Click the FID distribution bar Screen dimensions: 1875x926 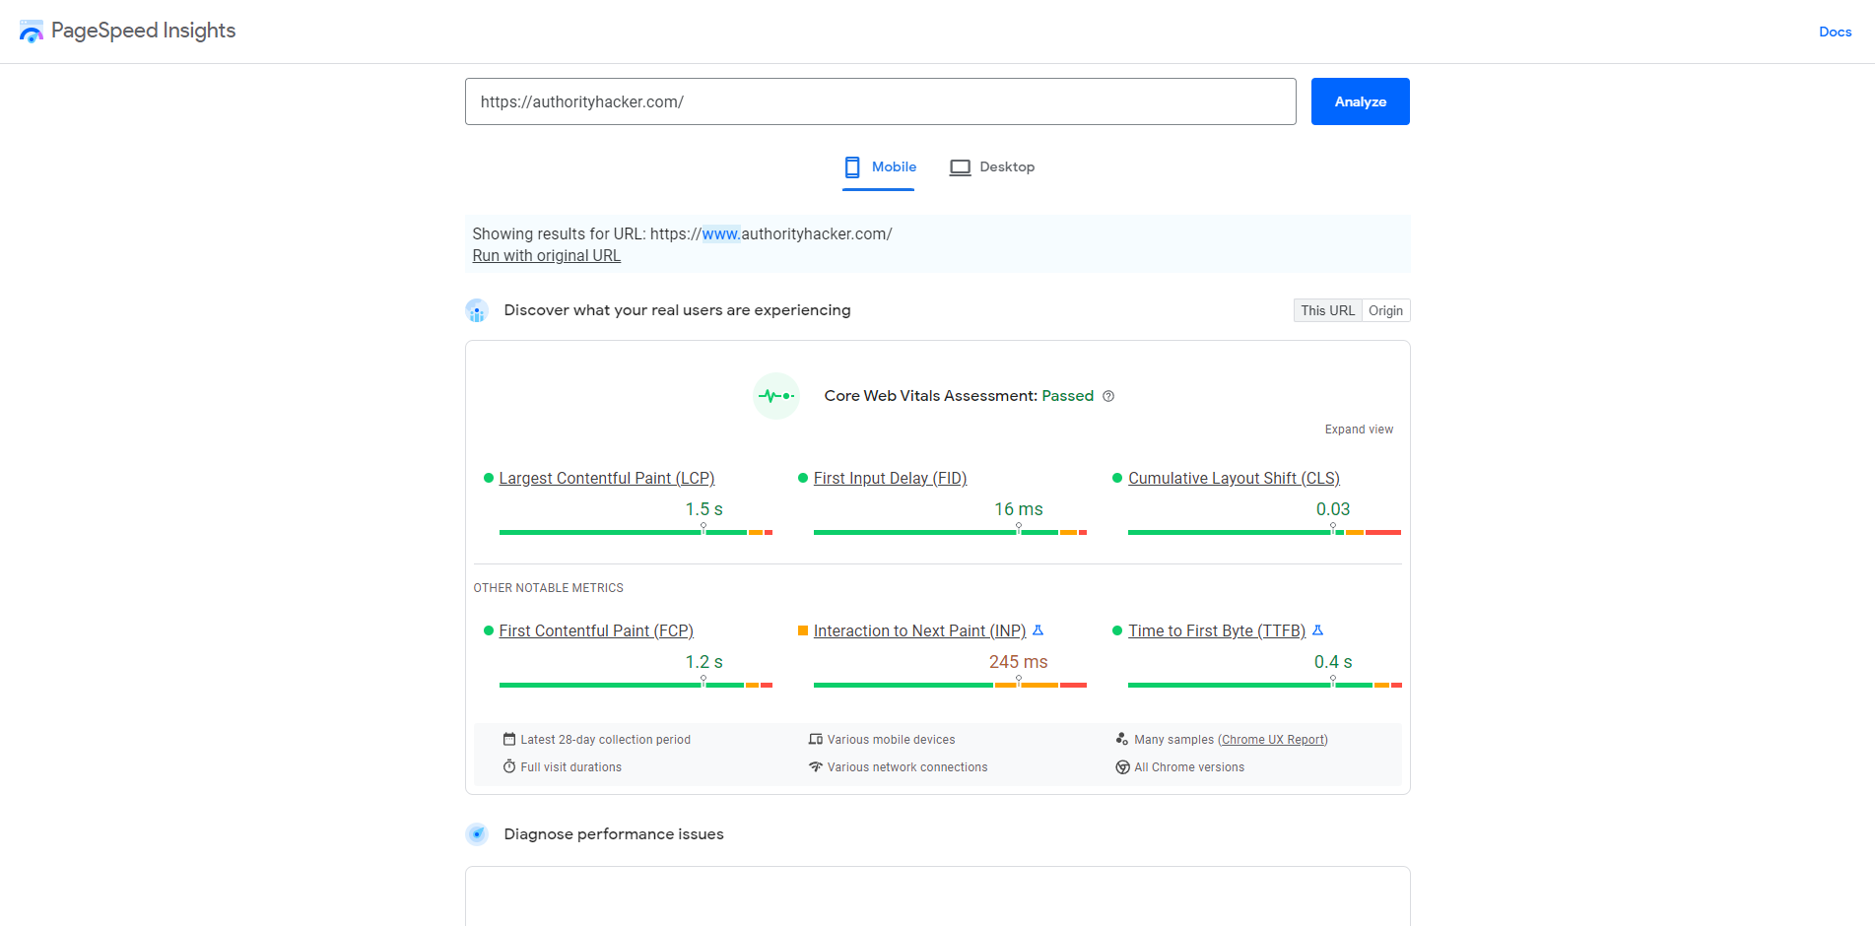(950, 532)
